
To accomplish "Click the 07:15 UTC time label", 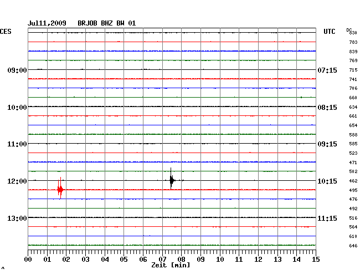I will [327, 70].
